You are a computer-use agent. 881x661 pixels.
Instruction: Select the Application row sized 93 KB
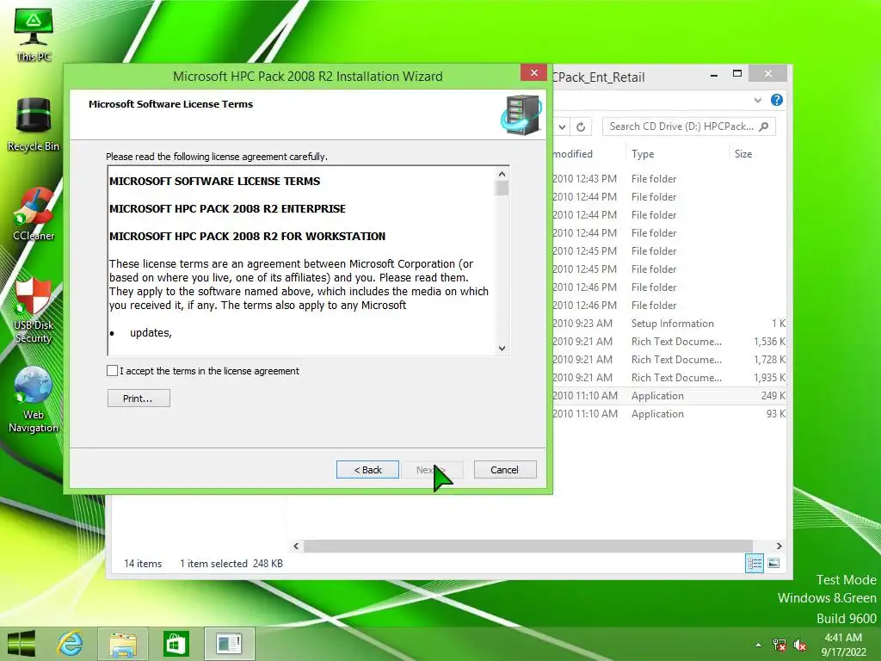tap(669, 414)
